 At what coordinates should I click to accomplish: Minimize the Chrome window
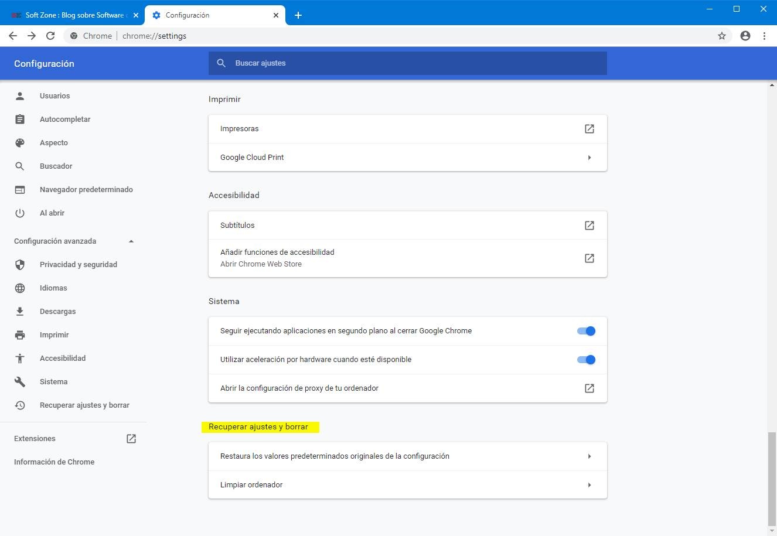pos(710,9)
